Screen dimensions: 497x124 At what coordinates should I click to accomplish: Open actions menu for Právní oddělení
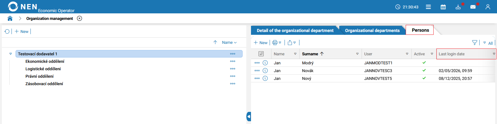tap(233, 76)
